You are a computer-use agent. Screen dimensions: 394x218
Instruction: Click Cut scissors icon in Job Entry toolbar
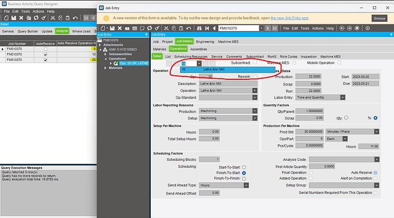coord(166,29)
